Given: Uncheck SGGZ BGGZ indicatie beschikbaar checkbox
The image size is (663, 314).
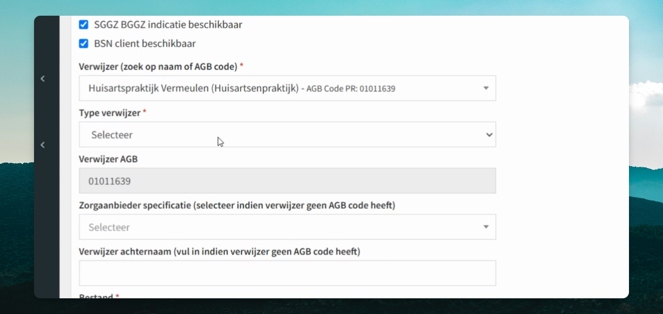Looking at the screenshot, I should pyautogui.click(x=83, y=25).
